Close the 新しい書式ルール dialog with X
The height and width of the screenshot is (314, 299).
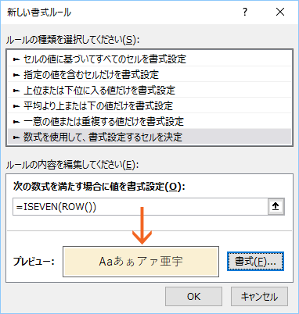[x=280, y=12]
